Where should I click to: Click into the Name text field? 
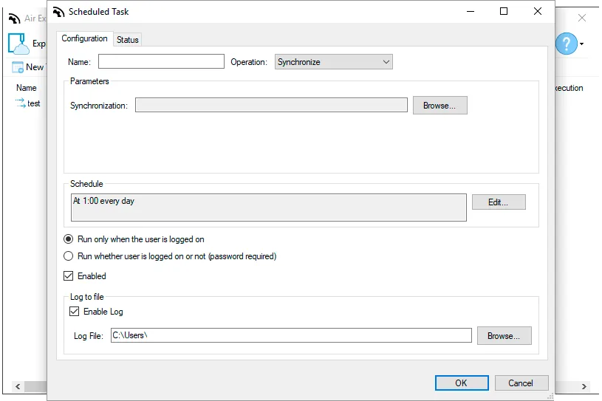pos(161,62)
